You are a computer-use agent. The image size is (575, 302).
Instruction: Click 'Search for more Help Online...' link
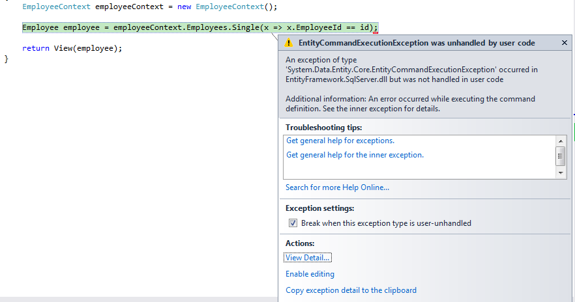click(x=337, y=187)
